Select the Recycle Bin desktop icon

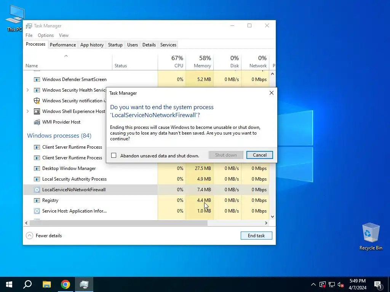click(x=371, y=236)
